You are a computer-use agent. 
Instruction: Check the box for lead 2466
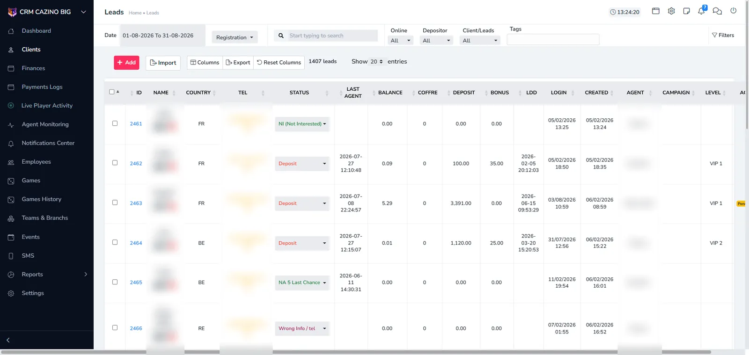coord(115,328)
